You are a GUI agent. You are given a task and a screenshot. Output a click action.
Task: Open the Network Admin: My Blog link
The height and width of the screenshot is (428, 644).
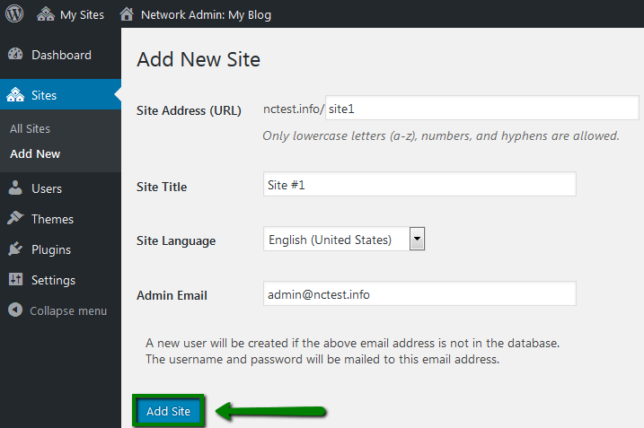(206, 14)
